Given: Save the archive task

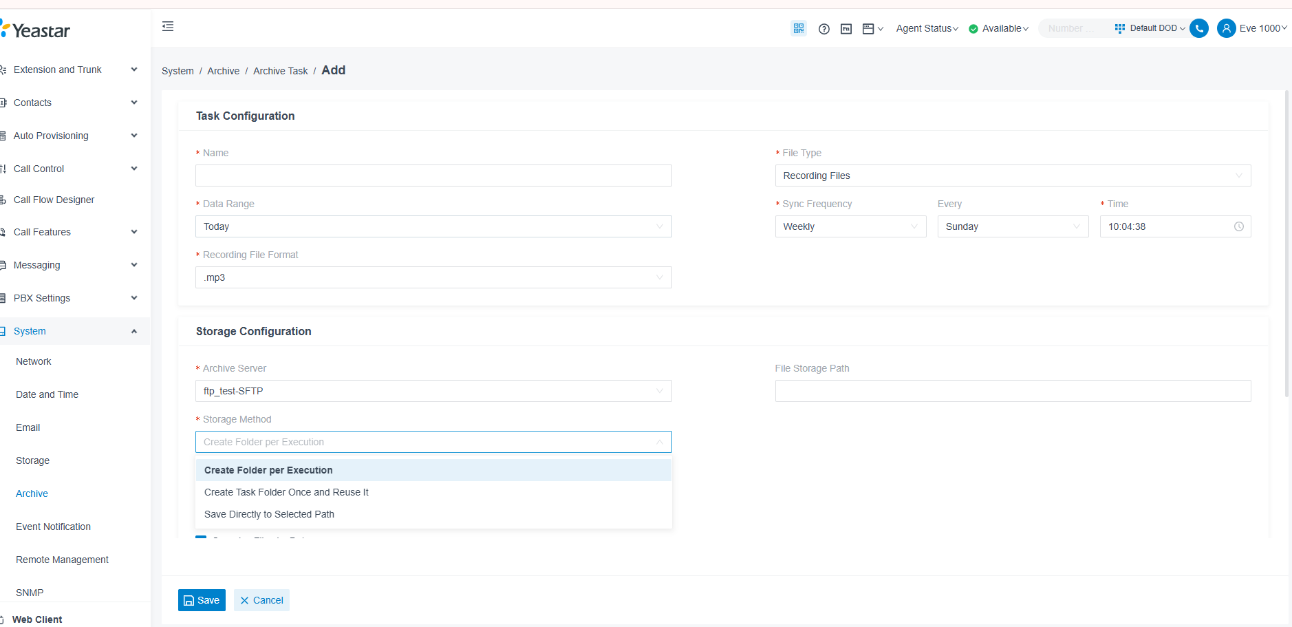Looking at the screenshot, I should pyautogui.click(x=202, y=599).
